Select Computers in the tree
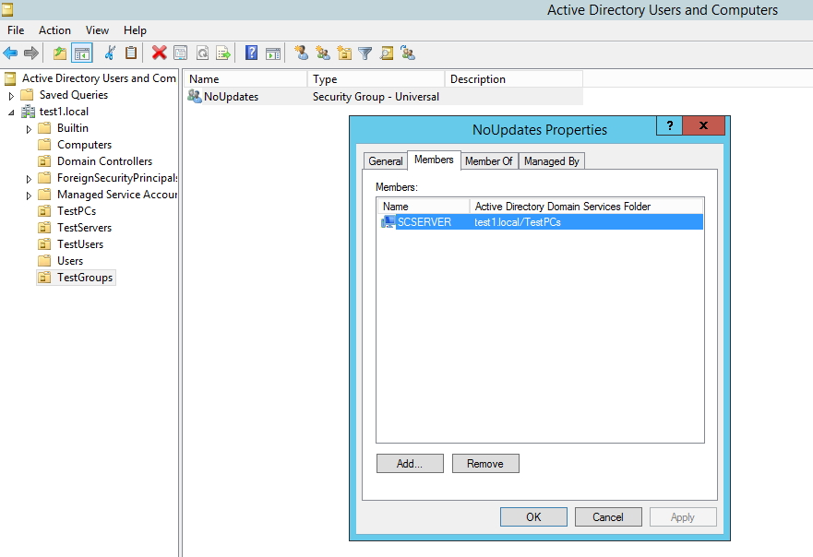 tap(85, 145)
